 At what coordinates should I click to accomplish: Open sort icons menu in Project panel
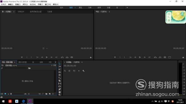click(29, 94)
